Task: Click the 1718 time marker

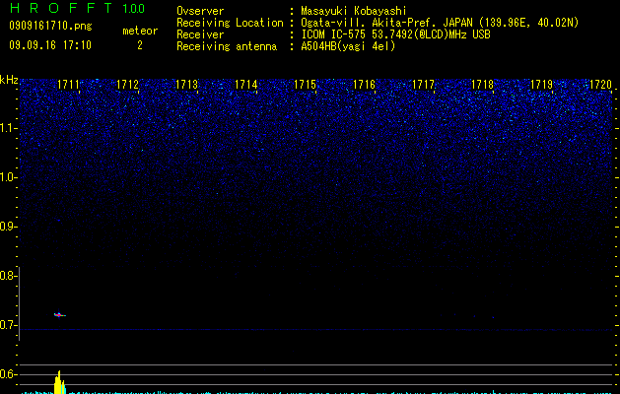Action: (x=482, y=84)
